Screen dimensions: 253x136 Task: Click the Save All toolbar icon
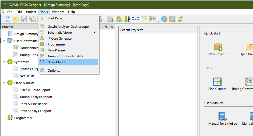[33, 19]
